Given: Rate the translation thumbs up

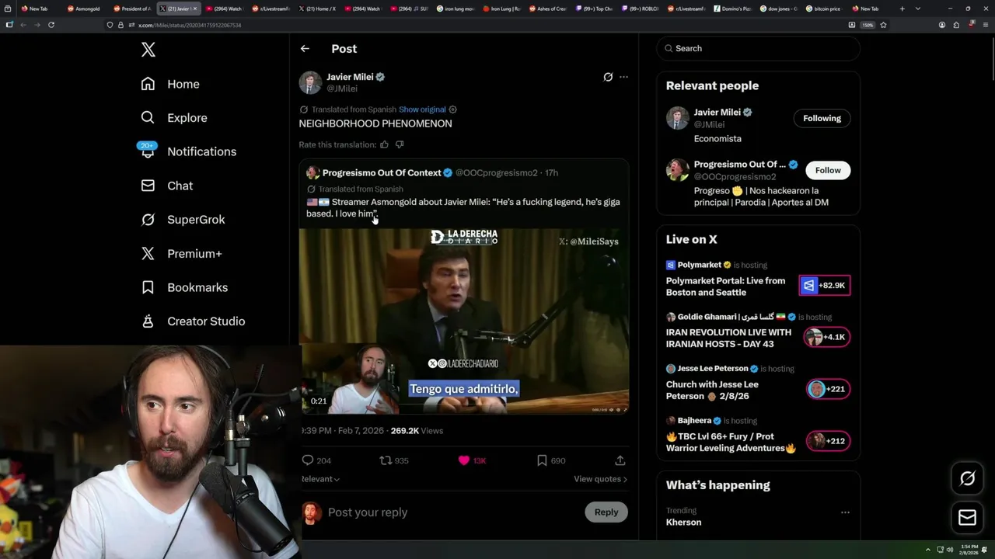Looking at the screenshot, I should point(384,144).
